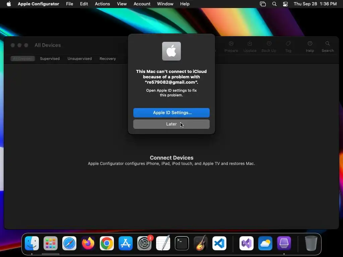Launch Google Chrome from the Dock

(x=107, y=243)
